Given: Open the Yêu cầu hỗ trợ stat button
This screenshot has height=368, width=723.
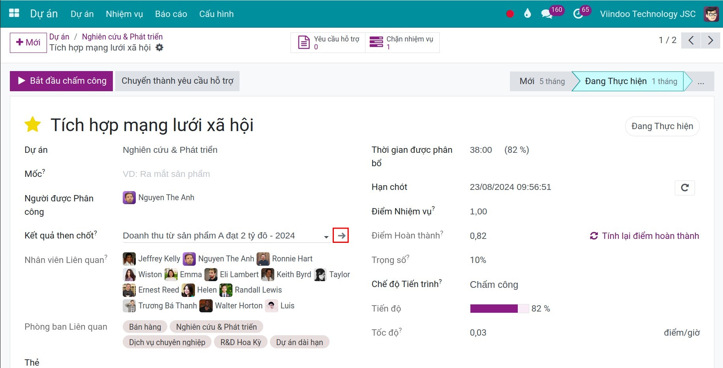Looking at the screenshot, I should coord(328,42).
